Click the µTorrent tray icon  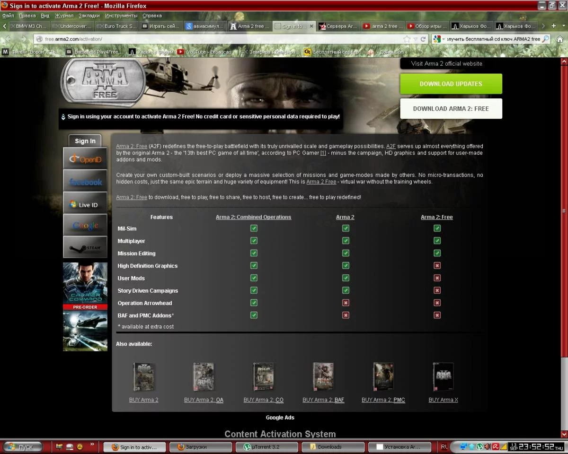click(x=479, y=446)
